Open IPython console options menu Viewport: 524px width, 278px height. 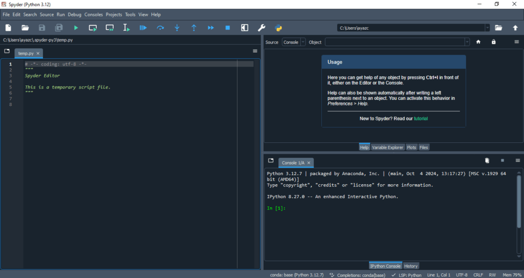518,161
